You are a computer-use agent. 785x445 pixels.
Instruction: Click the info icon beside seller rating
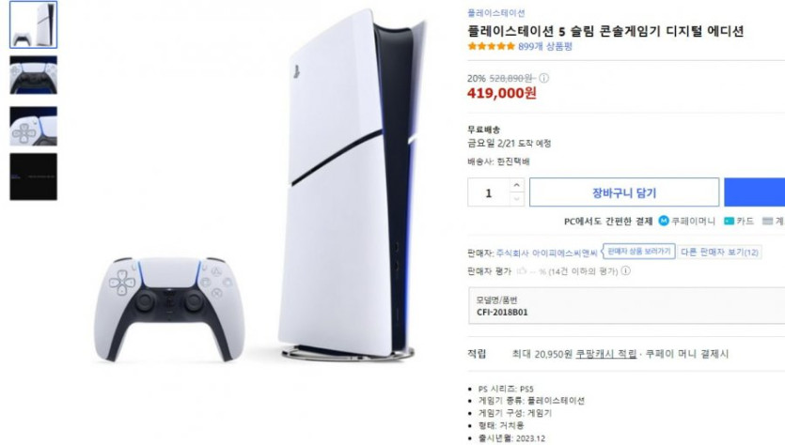point(626,271)
